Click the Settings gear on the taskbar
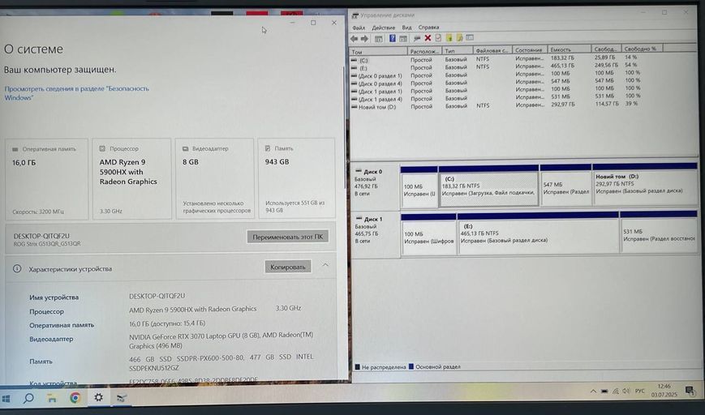Image resolution: width=705 pixels, height=415 pixels. pos(98,397)
